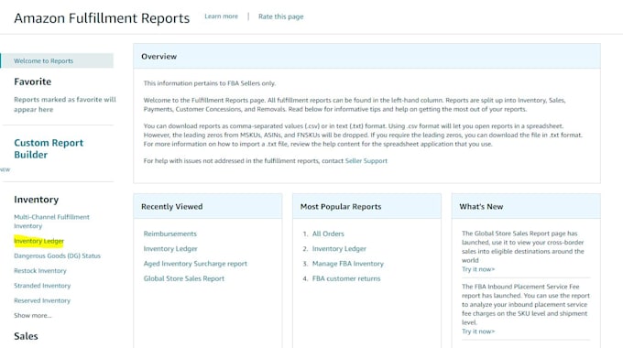
Task: Click the Overview panel header
Action: click(366, 57)
